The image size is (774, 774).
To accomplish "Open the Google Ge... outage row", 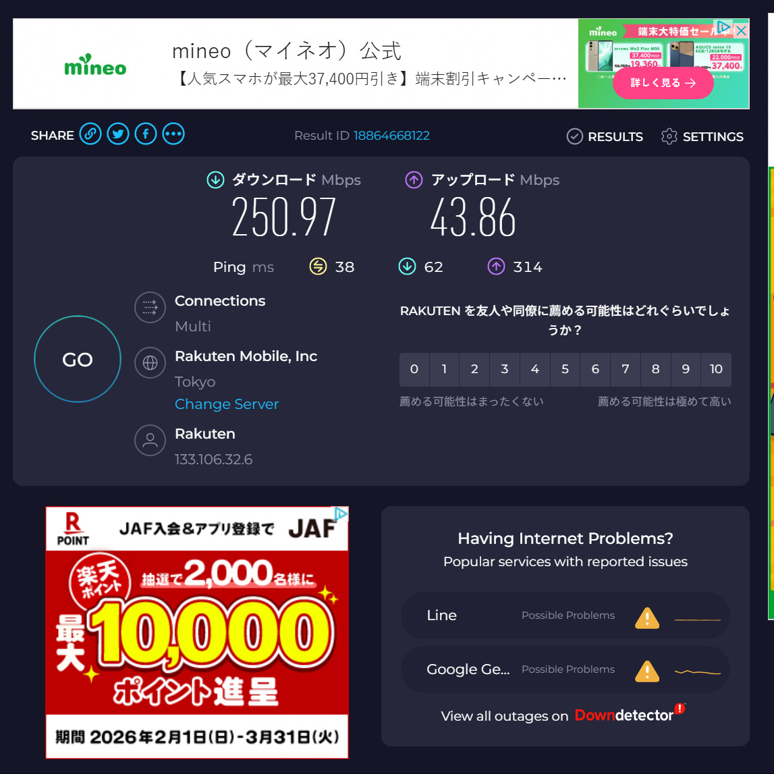I will tap(565, 669).
